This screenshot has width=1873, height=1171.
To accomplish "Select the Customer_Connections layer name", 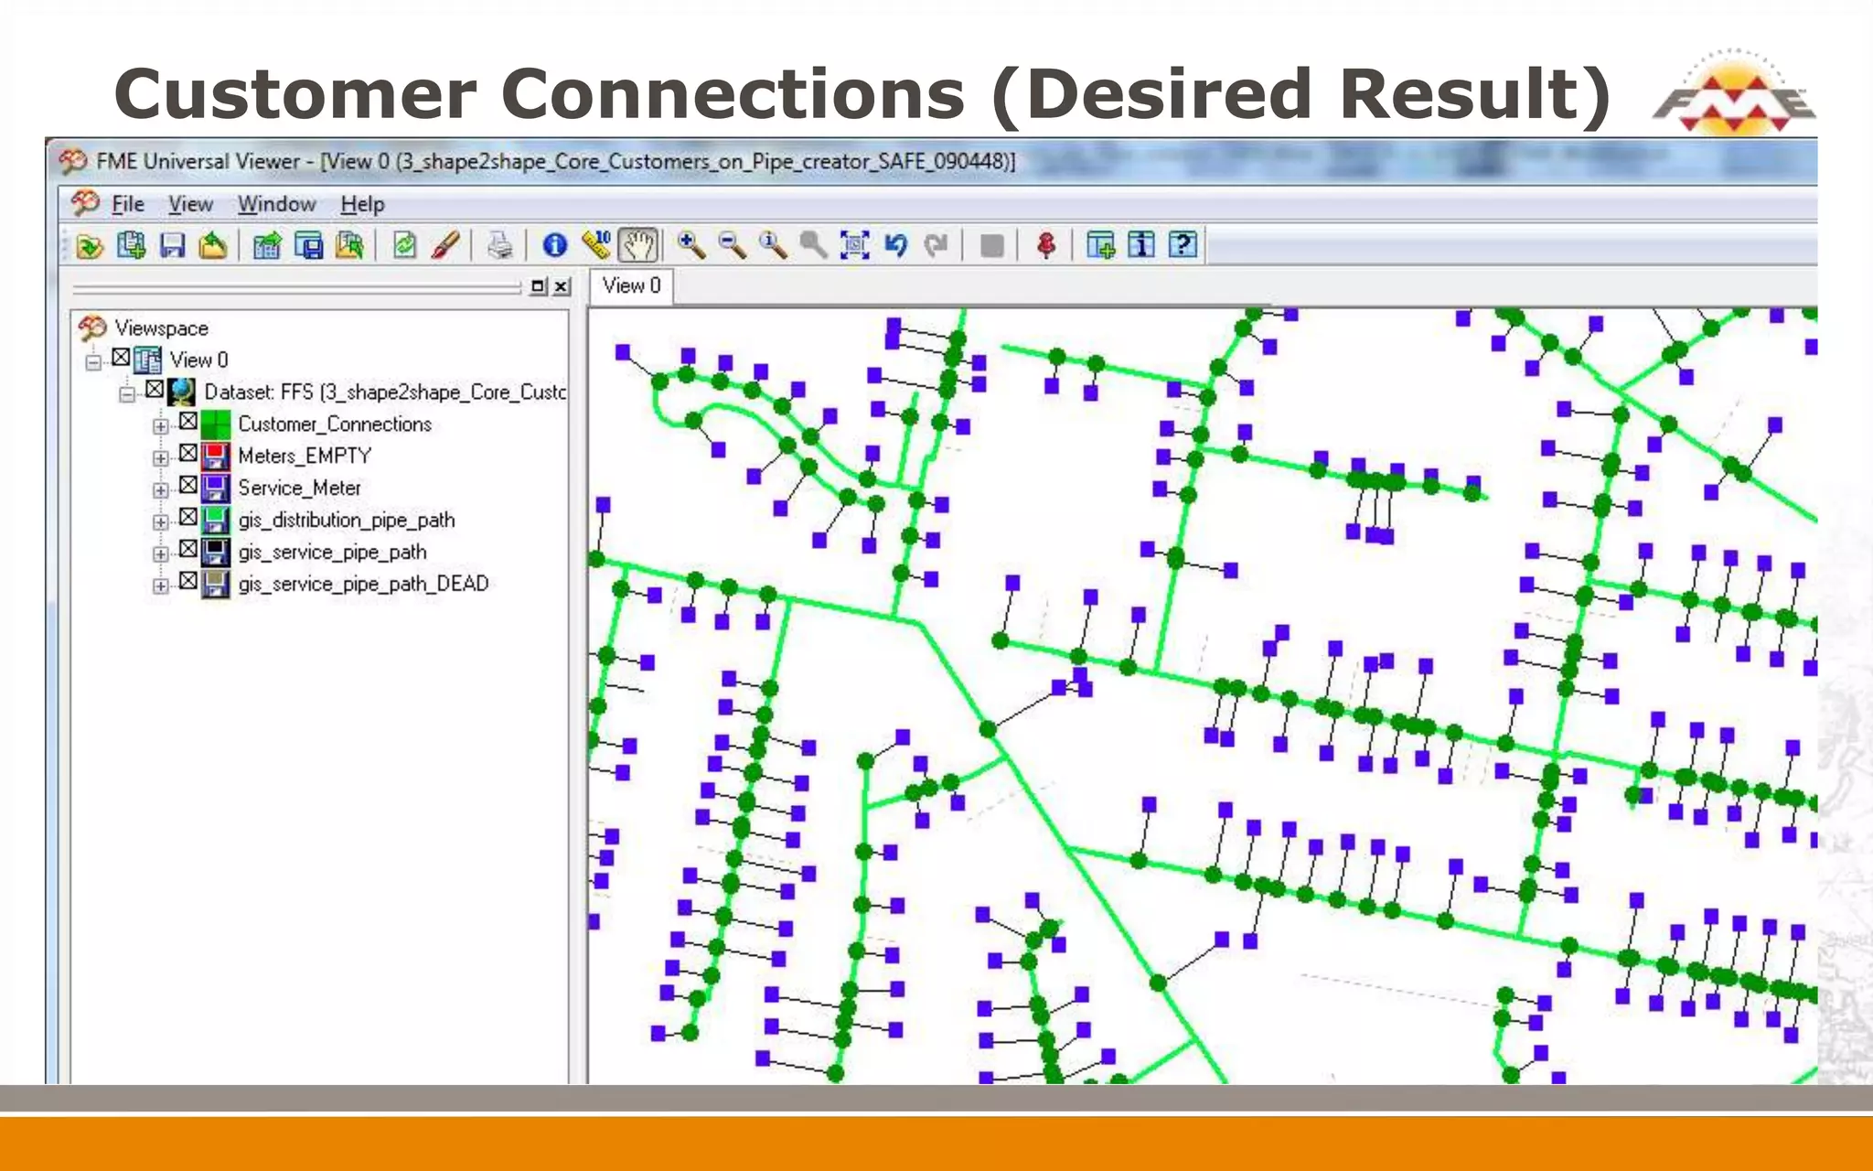I will [x=335, y=424].
